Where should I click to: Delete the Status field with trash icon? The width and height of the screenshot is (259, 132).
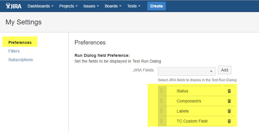pyautogui.click(x=229, y=91)
